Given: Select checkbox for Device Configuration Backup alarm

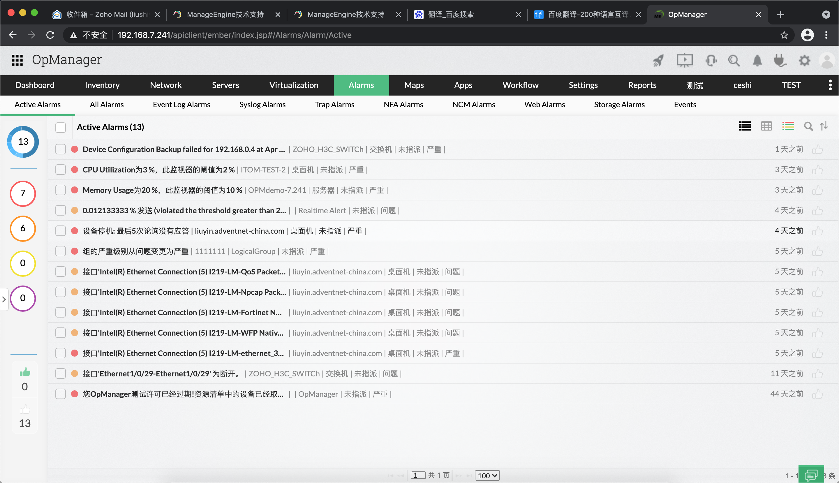Looking at the screenshot, I should point(60,149).
